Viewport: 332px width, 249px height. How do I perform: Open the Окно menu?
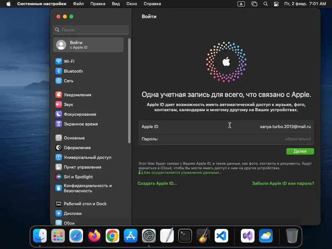(132, 4)
